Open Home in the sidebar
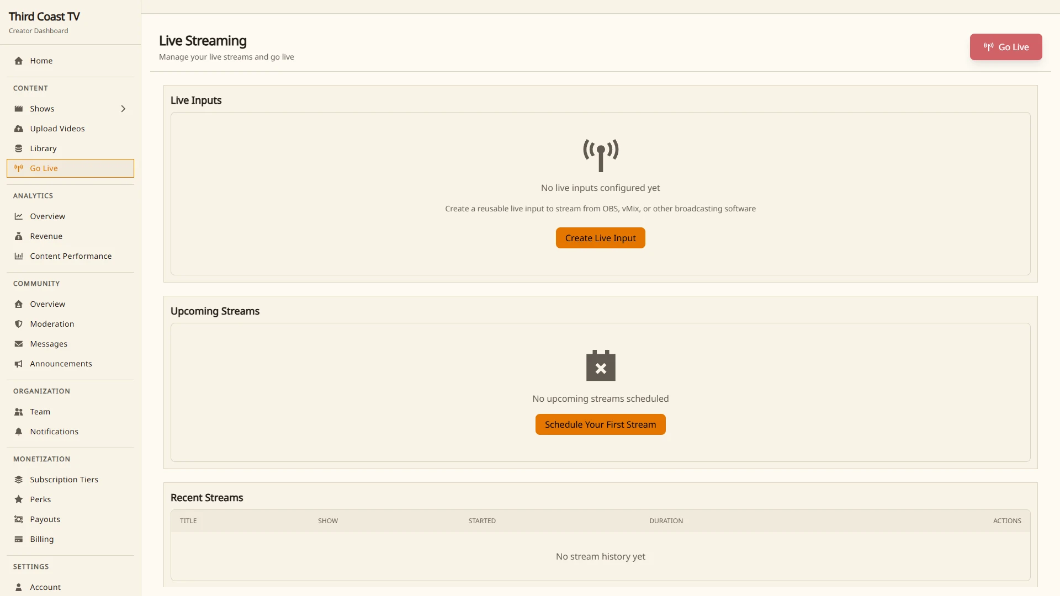 pos(70,61)
